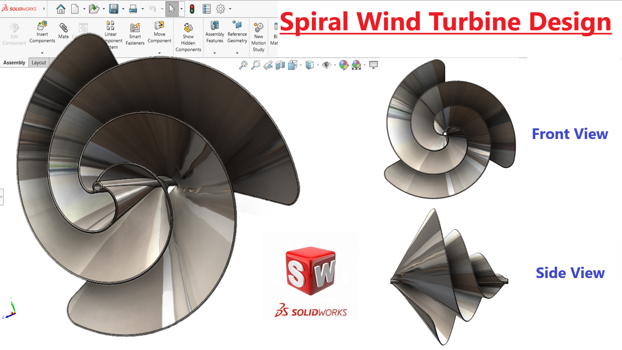Toggle Hide/Show Items eye icon

coord(327,65)
